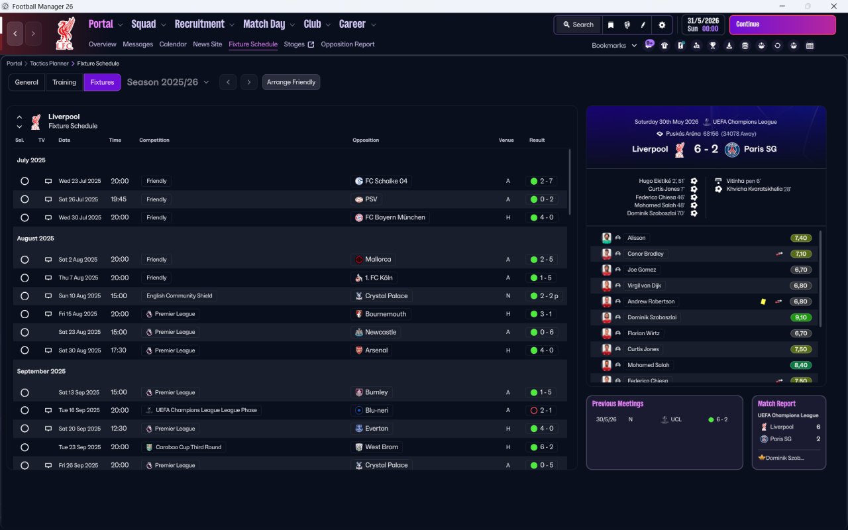
Task: Click the Arrange Friendly button
Action: click(x=291, y=82)
